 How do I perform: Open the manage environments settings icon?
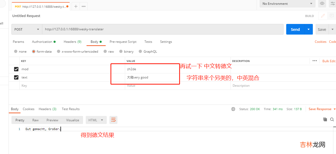click(333, 3)
